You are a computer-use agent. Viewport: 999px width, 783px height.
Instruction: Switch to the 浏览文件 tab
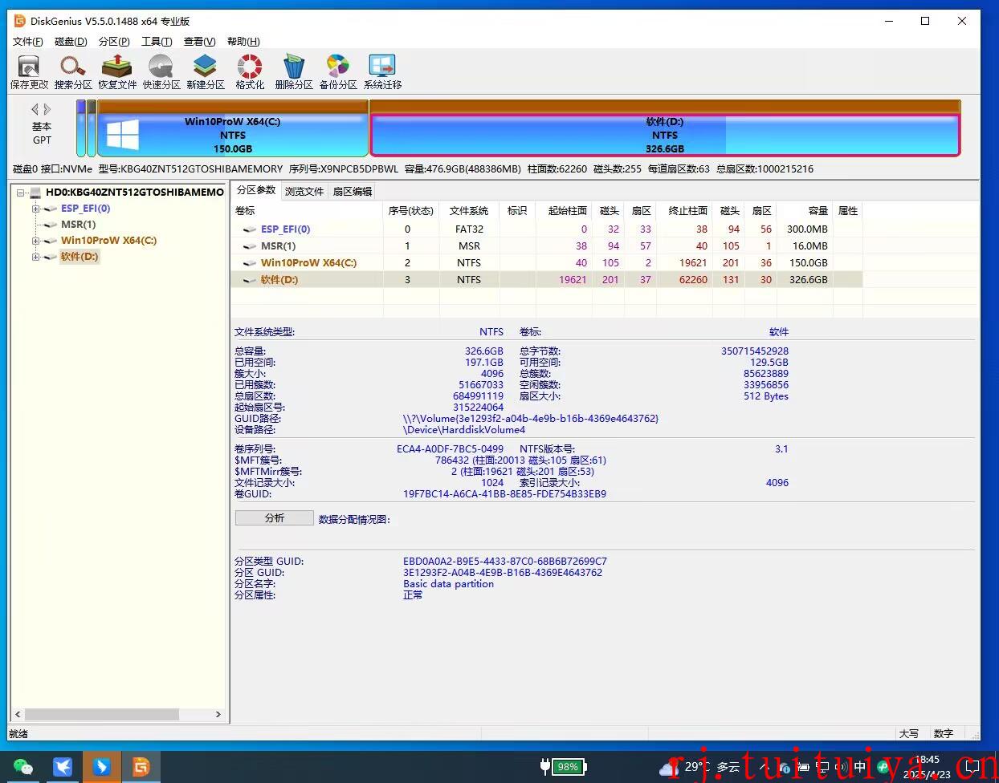(x=304, y=191)
